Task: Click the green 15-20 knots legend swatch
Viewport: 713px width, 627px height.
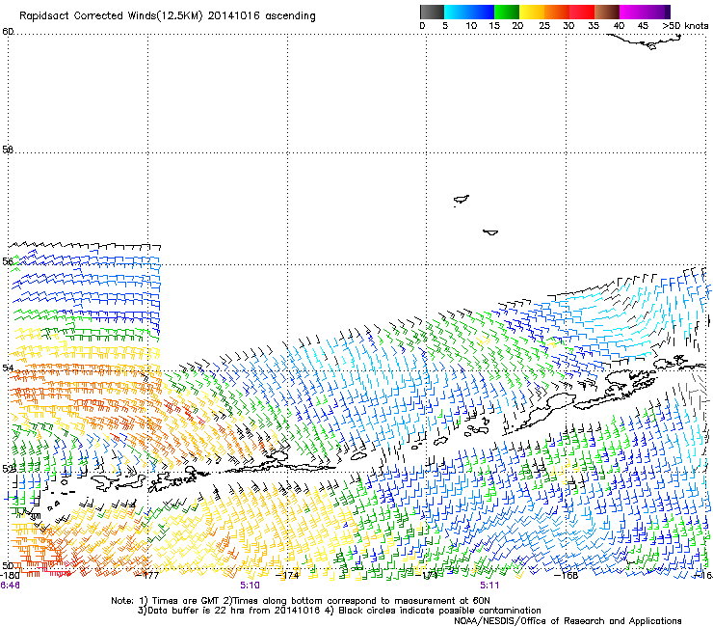Action: (507, 12)
